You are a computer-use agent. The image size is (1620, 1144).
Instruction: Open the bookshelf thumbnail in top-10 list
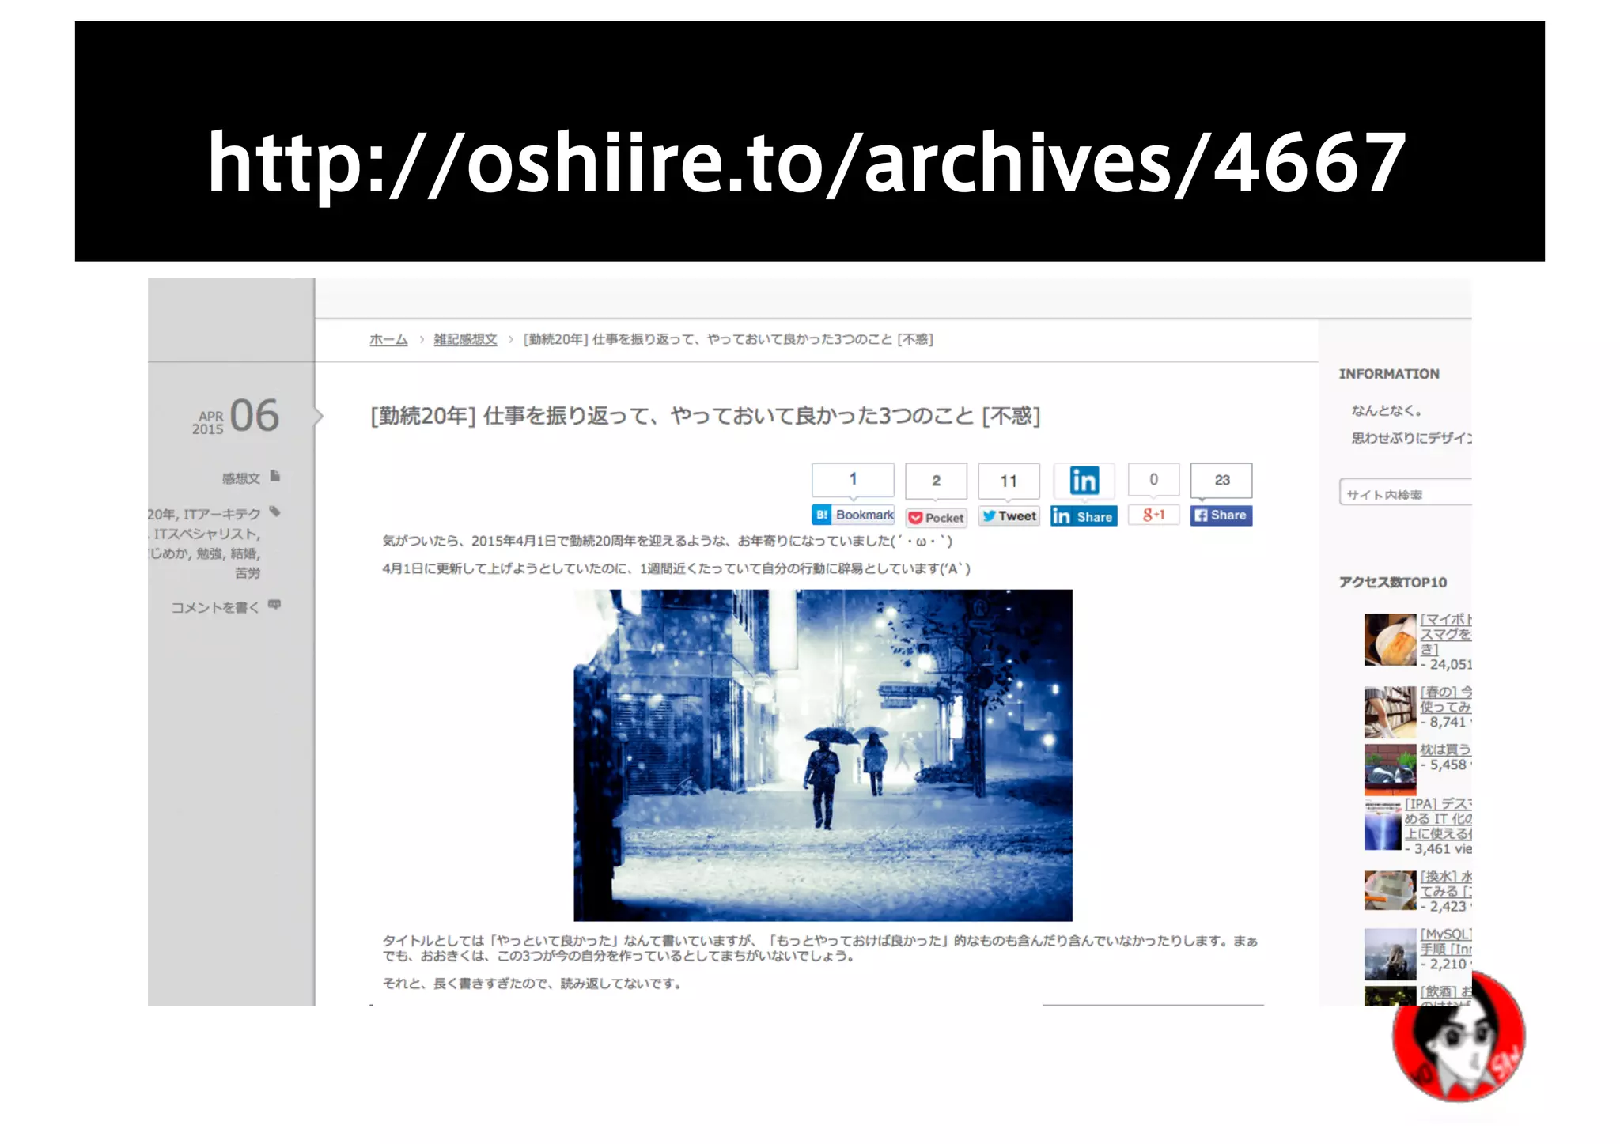pos(1390,712)
